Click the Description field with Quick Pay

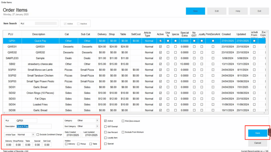(34, 127)
